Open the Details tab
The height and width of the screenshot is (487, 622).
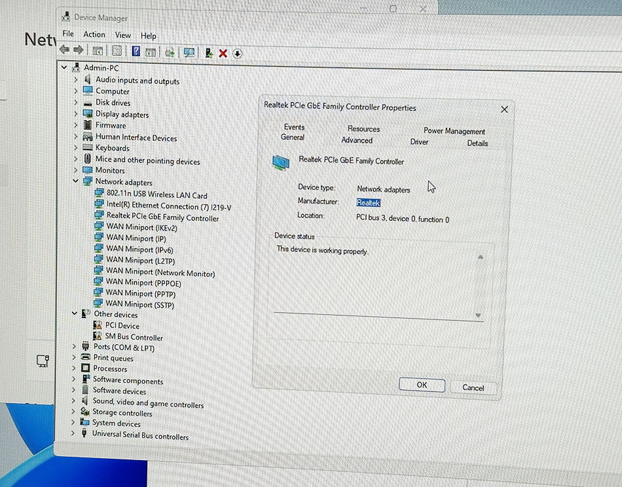[x=477, y=143]
